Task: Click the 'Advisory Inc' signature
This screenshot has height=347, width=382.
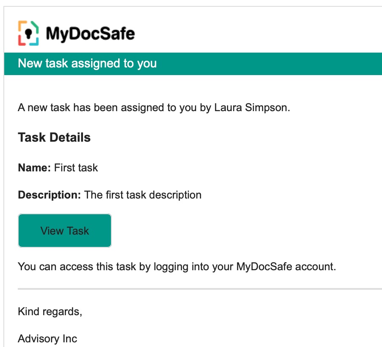Action: point(47,339)
